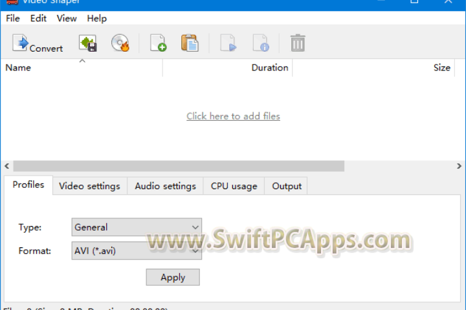The height and width of the screenshot is (310, 466).
Task: Click the Convert toolbar button
Action: [38, 44]
